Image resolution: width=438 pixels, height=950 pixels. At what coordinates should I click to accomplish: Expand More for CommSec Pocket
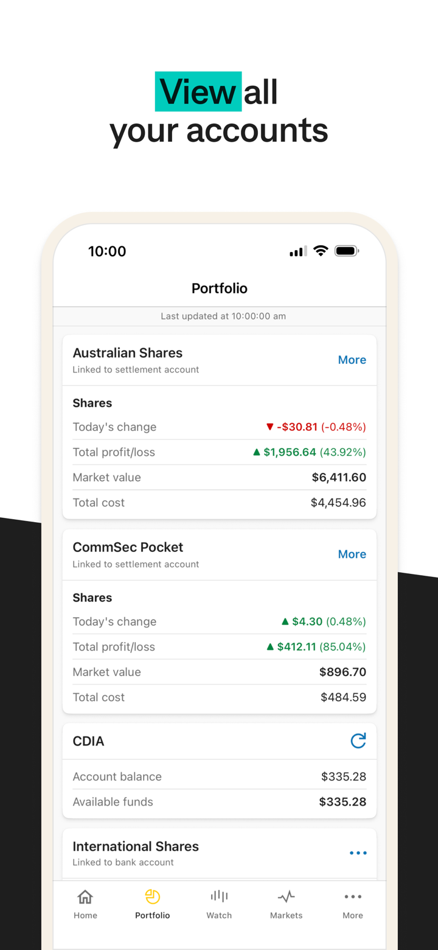click(x=352, y=554)
